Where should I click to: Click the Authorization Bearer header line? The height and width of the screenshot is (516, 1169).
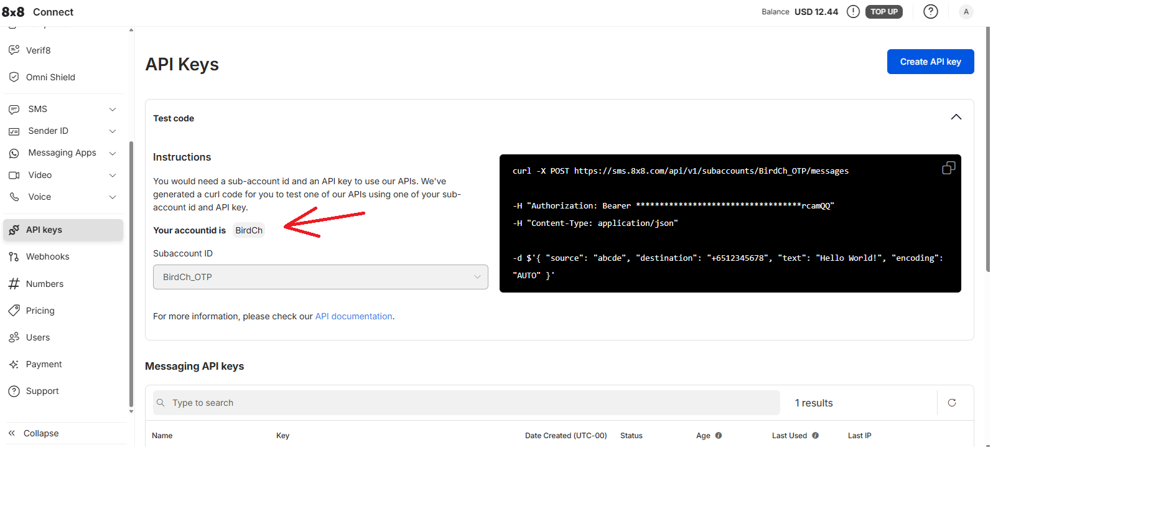673,205
